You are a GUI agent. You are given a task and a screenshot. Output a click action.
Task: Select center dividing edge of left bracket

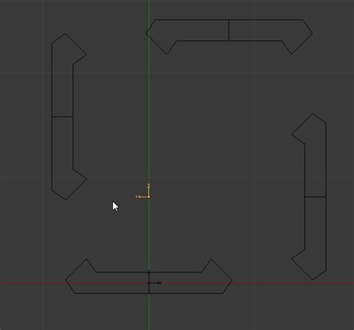62,116
